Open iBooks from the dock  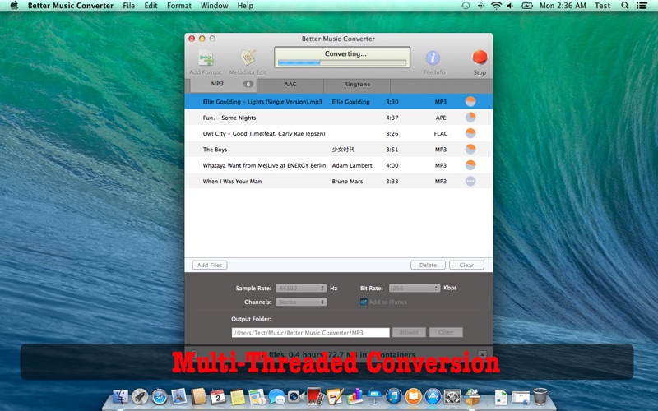(x=413, y=396)
